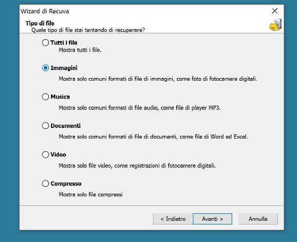
Task: Continue with the Avanti button
Action: click(212, 219)
